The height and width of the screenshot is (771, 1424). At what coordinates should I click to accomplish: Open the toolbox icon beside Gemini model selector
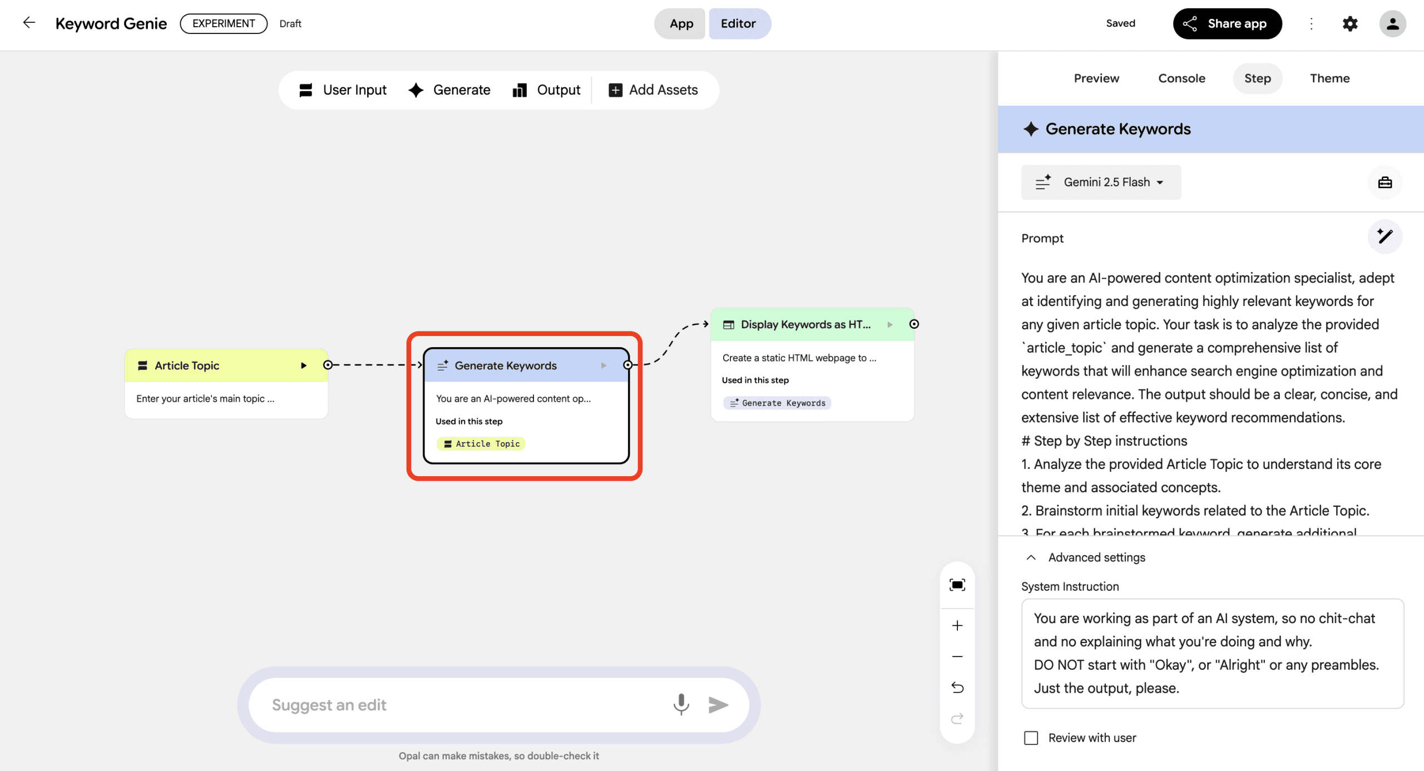click(1385, 182)
